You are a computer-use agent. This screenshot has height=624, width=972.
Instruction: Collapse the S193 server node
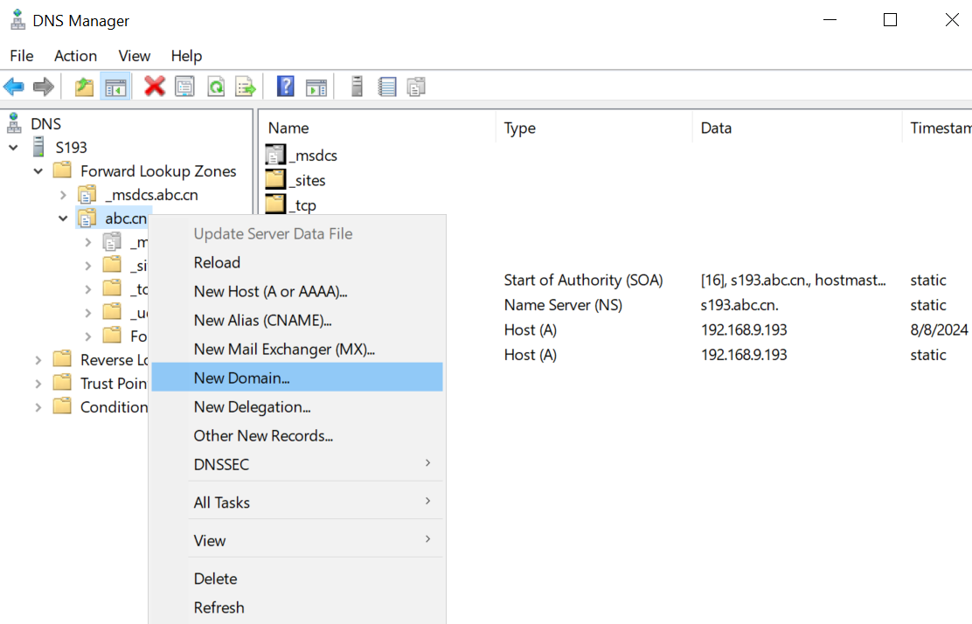click(x=14, y=148)
